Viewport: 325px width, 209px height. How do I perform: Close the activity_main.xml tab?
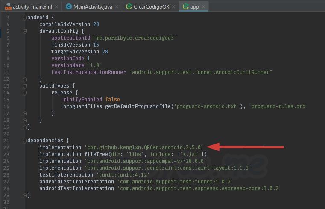(x=56, y=7)
